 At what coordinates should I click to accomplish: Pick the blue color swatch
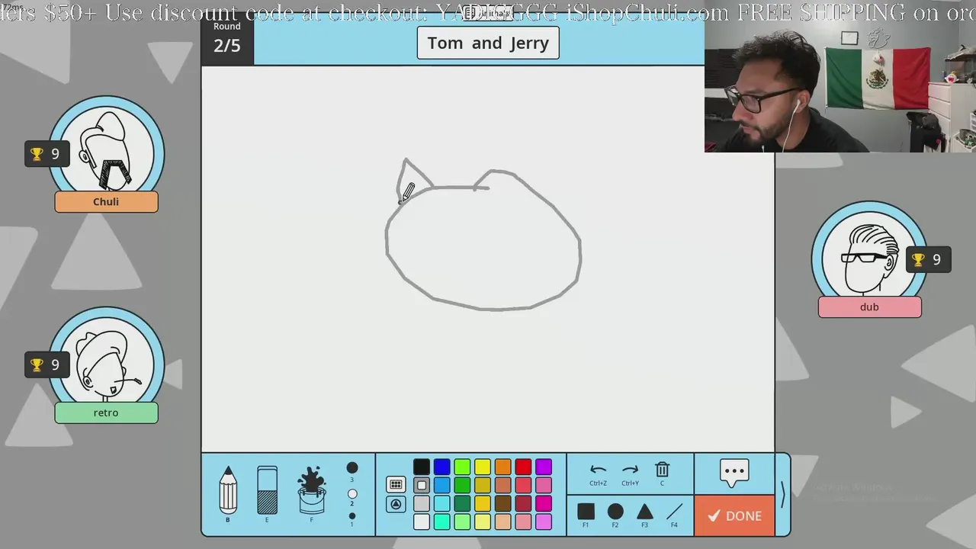click(442, 467)
